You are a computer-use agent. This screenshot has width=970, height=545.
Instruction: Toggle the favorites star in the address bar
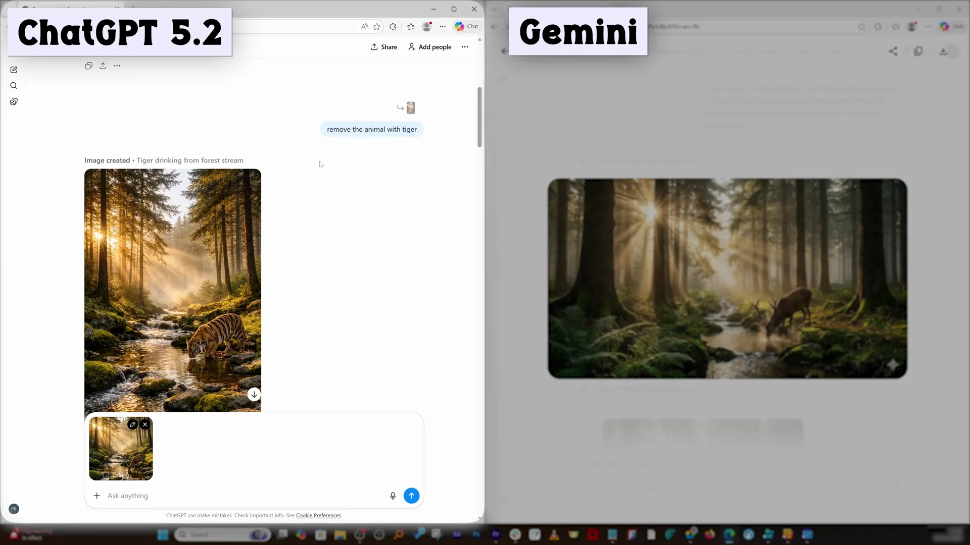pyautogui.click(x=377, y=27)
